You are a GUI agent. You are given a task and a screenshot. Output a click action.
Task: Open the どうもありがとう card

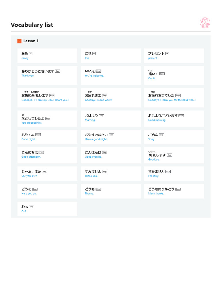point(174,191)
